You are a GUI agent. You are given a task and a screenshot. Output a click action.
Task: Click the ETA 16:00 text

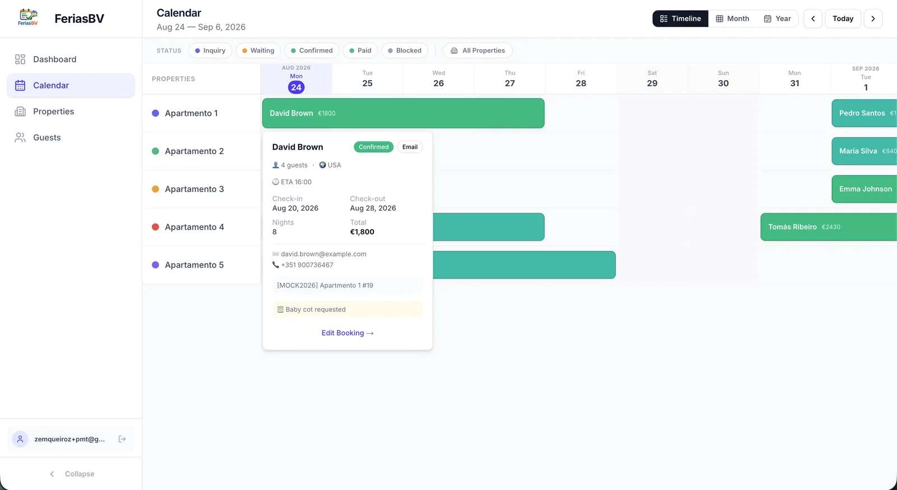click(296, 182)
